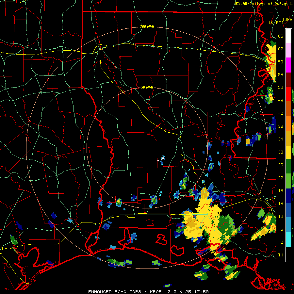294x294 pixels.
Task: Click the '14' legend value
Action: [x=281, y=204]
